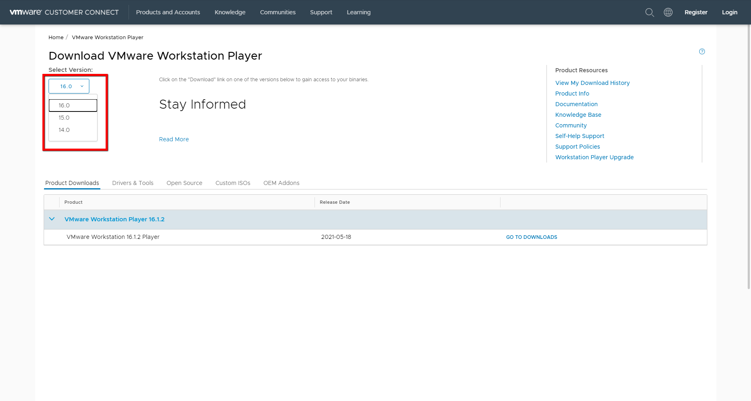Image resolution: width=751 pixels, height=401 pixels.
Task: Open the Knowledge Base link
Action: [x=578, y=115]
